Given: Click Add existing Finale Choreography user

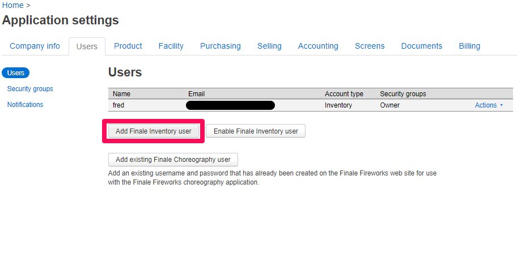Looking at the screenshot, I should [173, 160].
